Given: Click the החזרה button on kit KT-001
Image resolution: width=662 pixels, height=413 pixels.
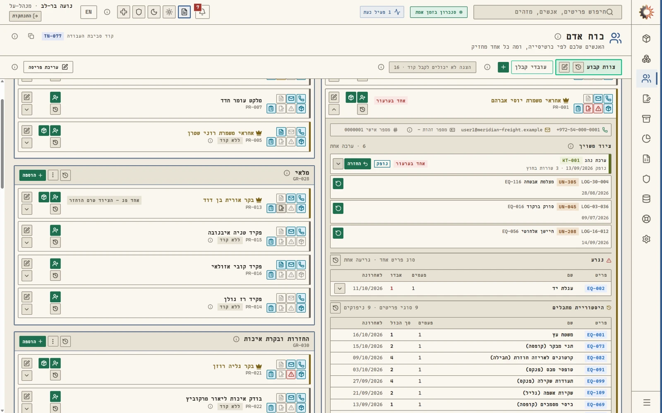Looking at the screenshot, I should (x=357, y=164).
